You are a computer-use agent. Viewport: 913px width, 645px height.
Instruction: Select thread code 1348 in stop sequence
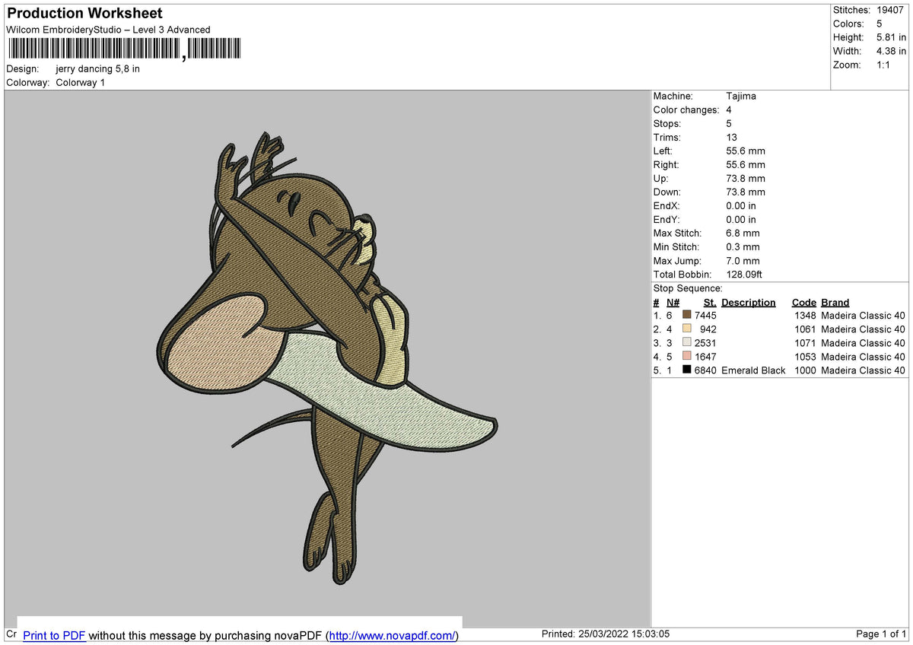click(805, 316)
